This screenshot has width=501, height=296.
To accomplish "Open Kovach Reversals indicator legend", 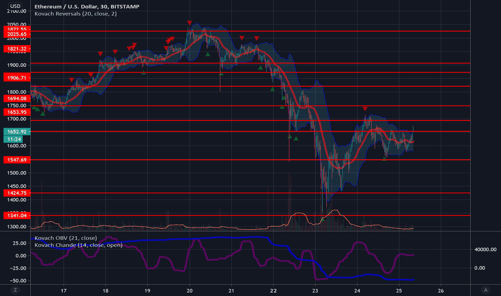I will click(75, 14).
